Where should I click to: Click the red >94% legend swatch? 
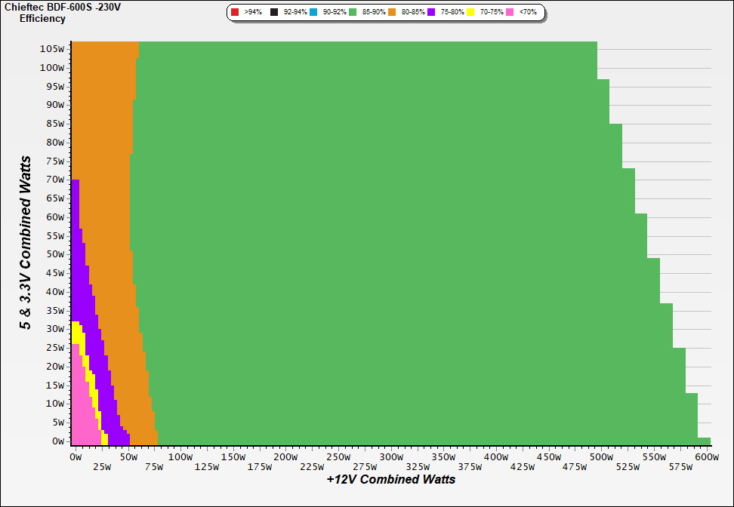(x=235, y=13)
